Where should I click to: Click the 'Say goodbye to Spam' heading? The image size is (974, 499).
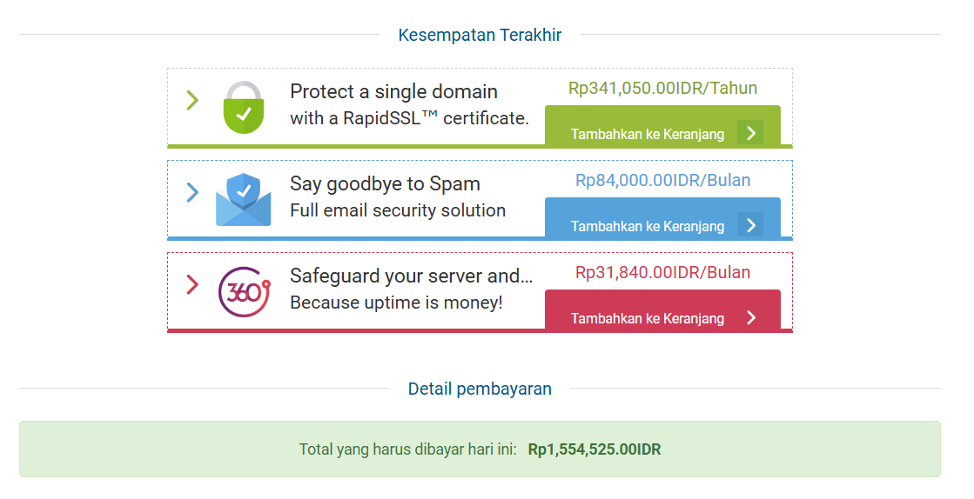click(x=385, y=183)
